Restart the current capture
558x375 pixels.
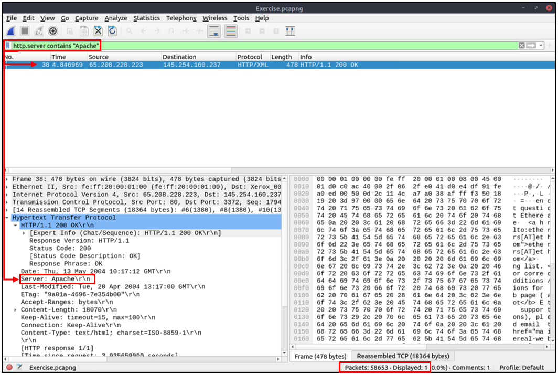(x=38, y=31)
